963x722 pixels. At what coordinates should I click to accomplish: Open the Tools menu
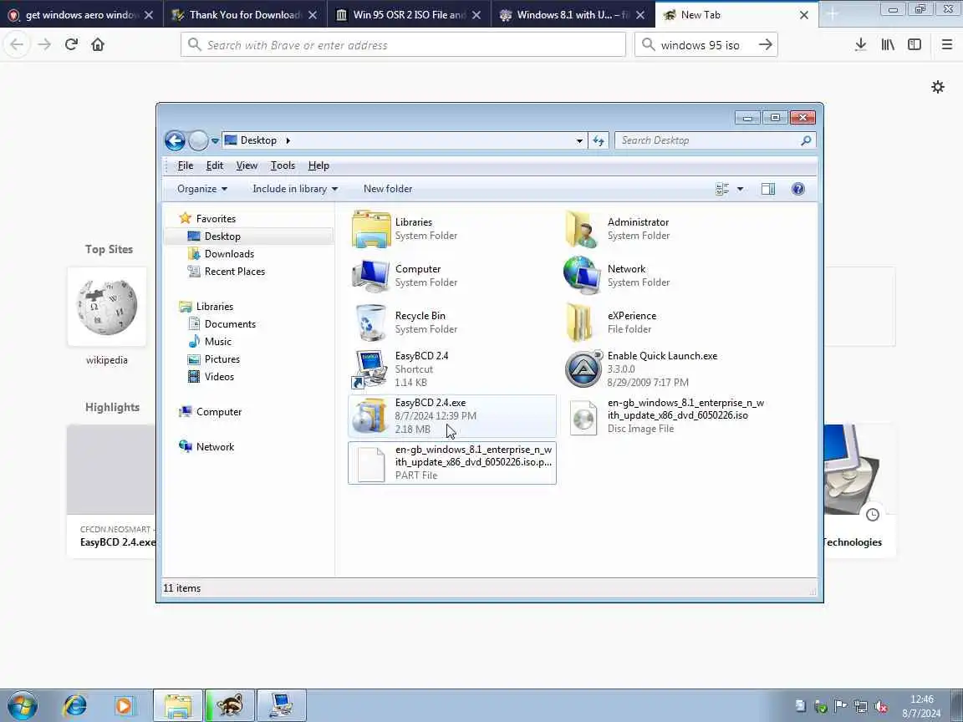283,165
